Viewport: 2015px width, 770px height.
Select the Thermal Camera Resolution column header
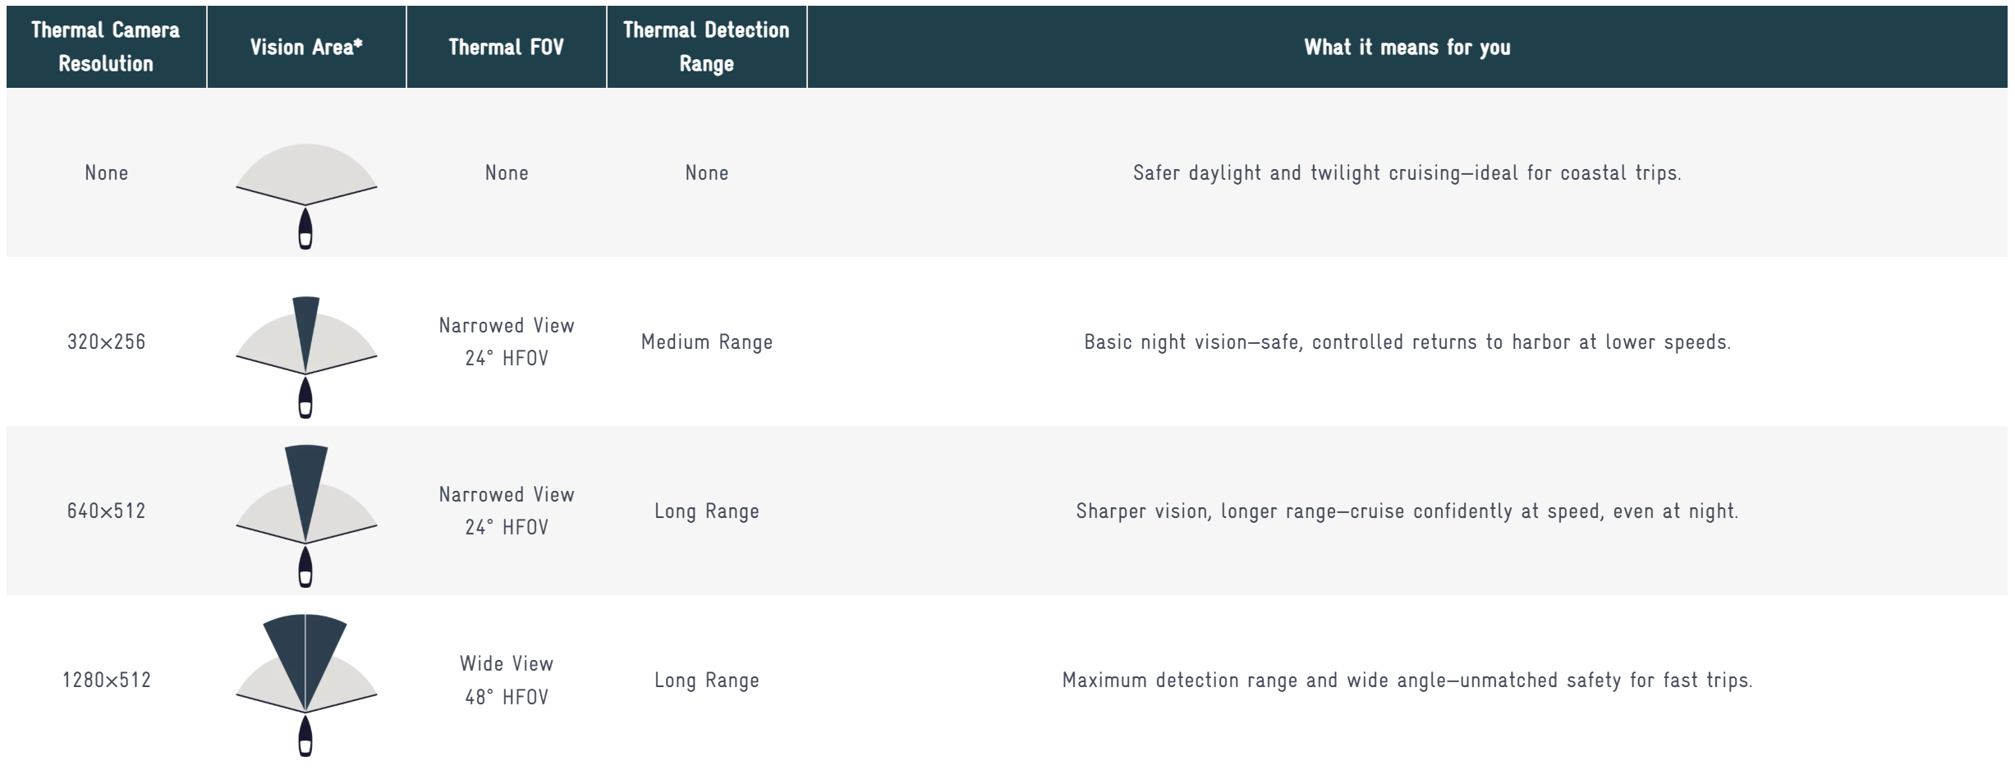(106, 47)
